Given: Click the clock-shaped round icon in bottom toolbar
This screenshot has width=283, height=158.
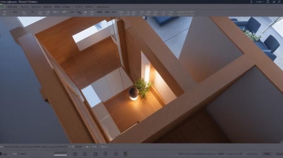Looking at the screenshot, I should [105, 154].
